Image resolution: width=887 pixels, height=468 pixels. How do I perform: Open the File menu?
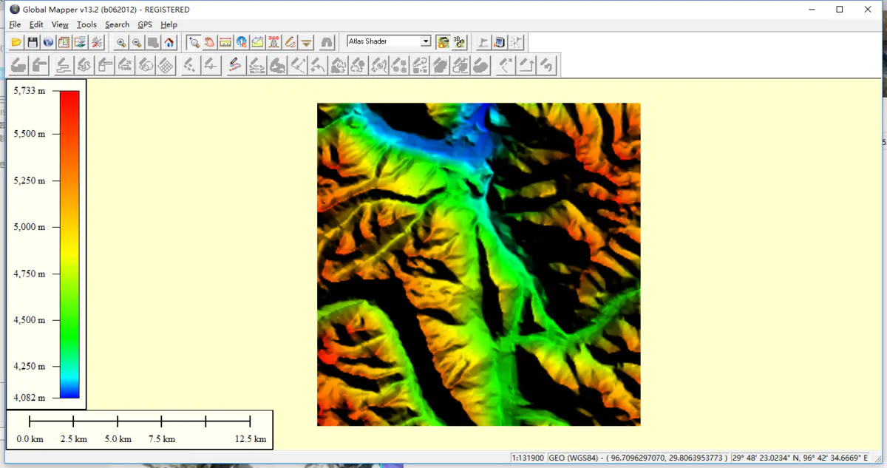(x=15, y=24)
